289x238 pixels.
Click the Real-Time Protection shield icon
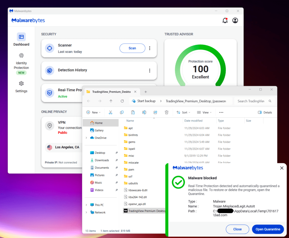[x=50, y=93]
